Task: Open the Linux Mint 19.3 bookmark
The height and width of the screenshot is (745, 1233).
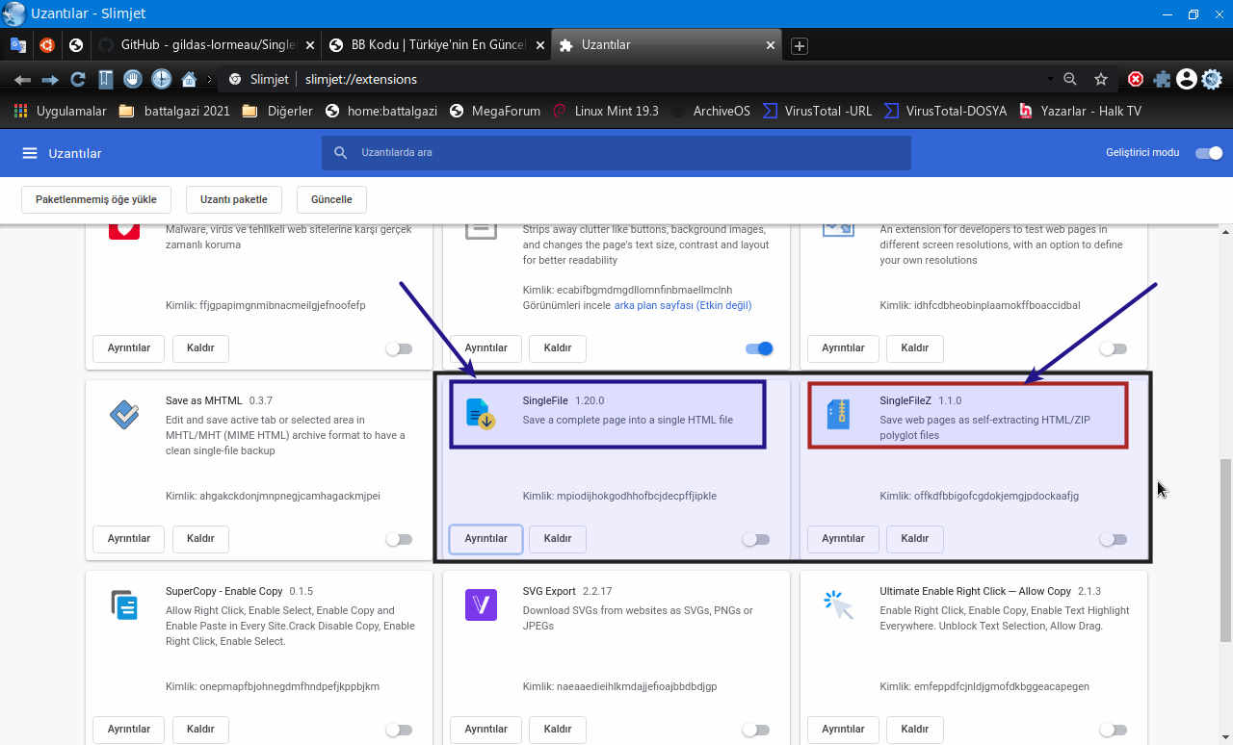Action: (x=606, y=111)
